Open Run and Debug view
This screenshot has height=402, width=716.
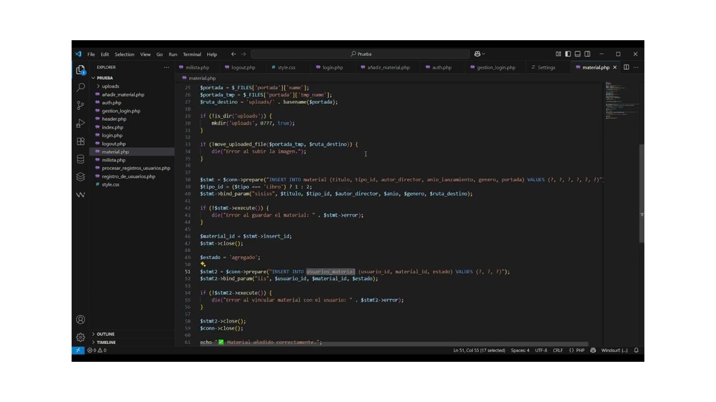[81, 123]
